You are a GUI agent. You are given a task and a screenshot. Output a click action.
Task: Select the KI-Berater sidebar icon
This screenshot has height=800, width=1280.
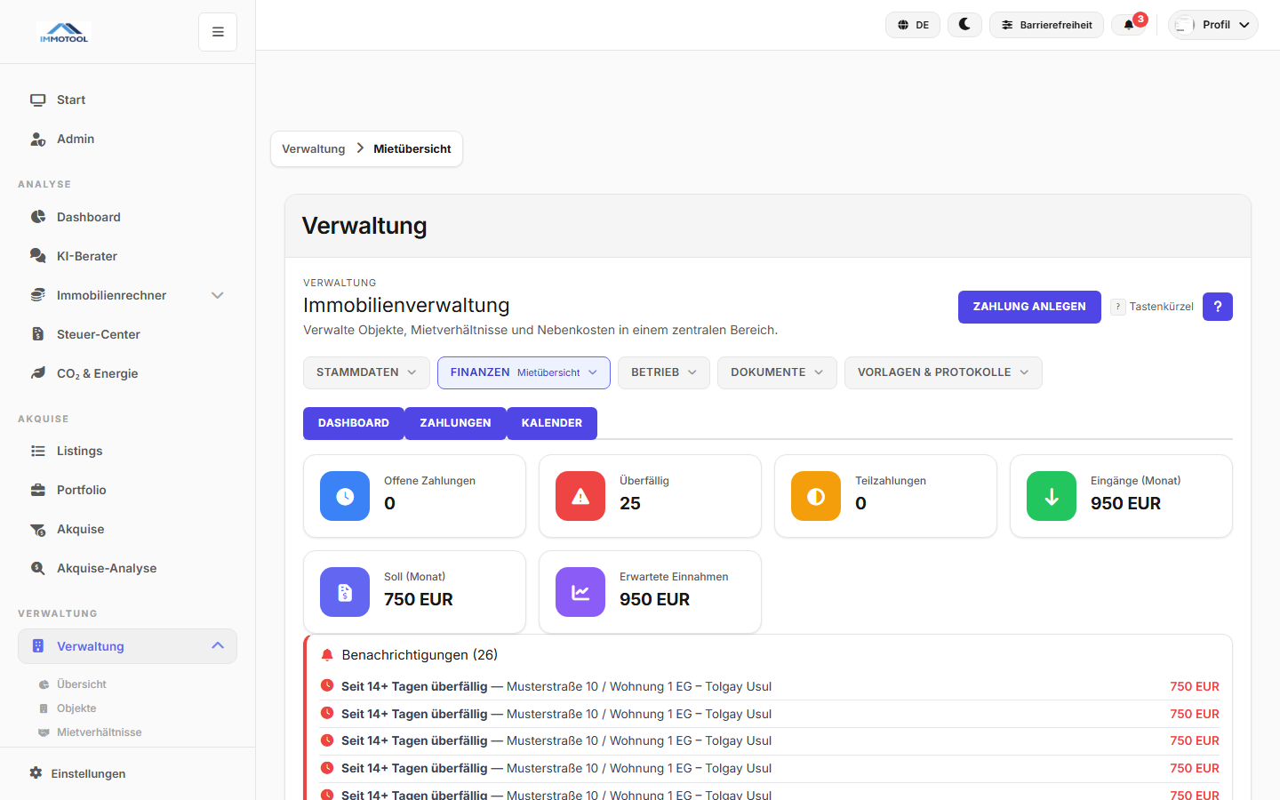[x=39, y=255]
